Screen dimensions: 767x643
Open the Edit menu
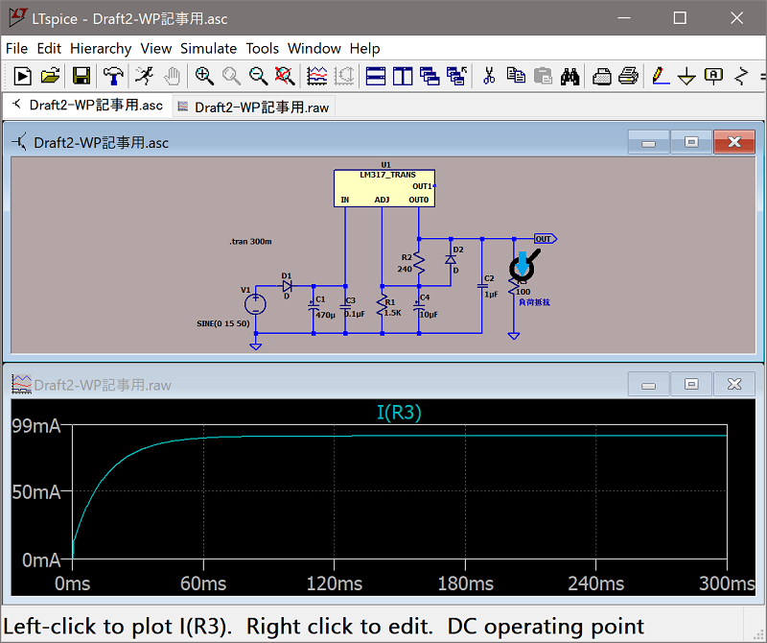tap(49, 49)
